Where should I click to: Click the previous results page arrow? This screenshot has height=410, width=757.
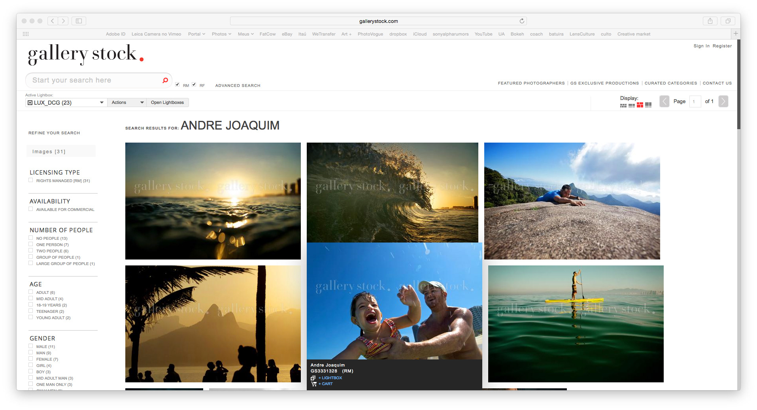click(x=664, y=102)
